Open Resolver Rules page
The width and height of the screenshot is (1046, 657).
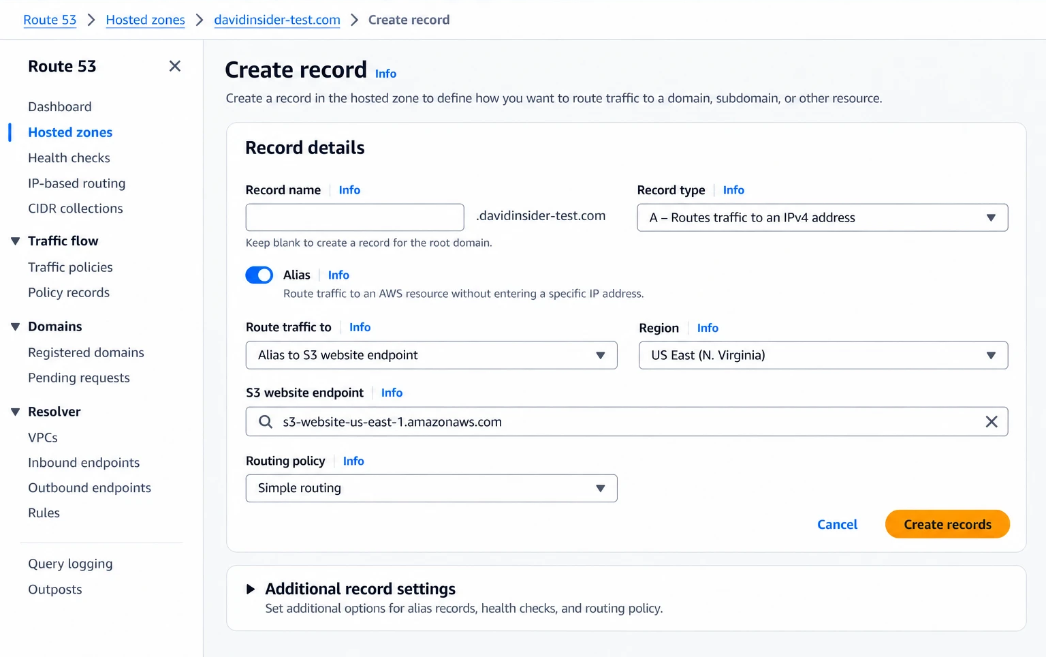click(44, 513)
